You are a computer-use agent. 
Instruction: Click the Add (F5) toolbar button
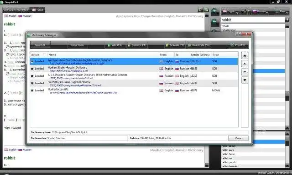pos(115,45)
